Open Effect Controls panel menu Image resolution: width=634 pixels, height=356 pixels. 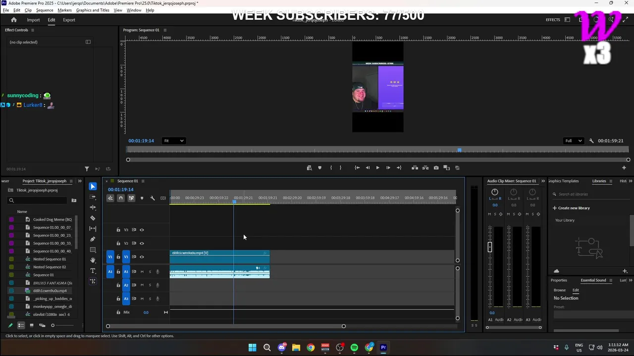[x=33, y=30]
